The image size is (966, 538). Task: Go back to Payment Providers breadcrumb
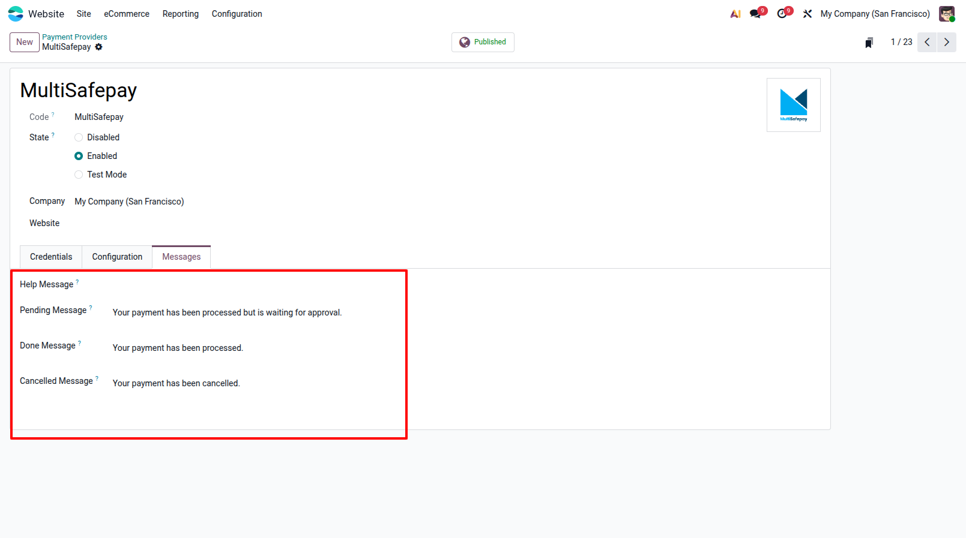[x=74, y=37]
